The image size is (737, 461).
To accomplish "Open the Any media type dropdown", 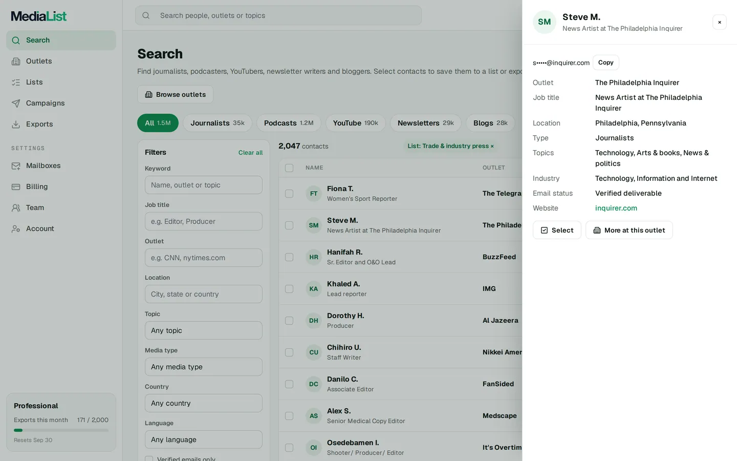I will tap(204, 367).
